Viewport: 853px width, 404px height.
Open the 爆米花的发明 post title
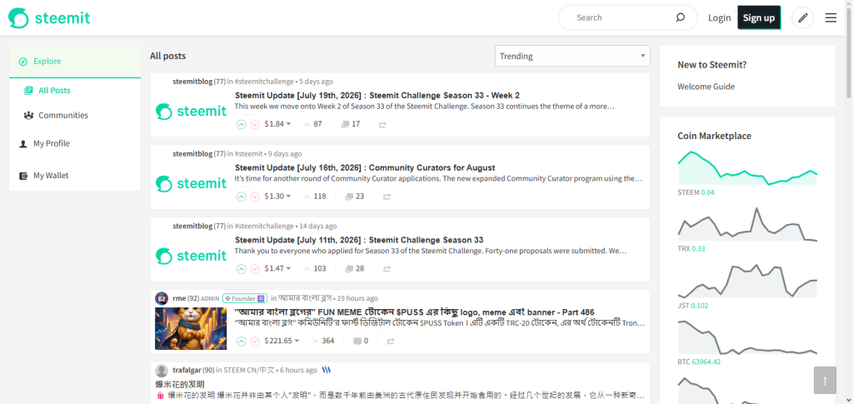[180, 385]
